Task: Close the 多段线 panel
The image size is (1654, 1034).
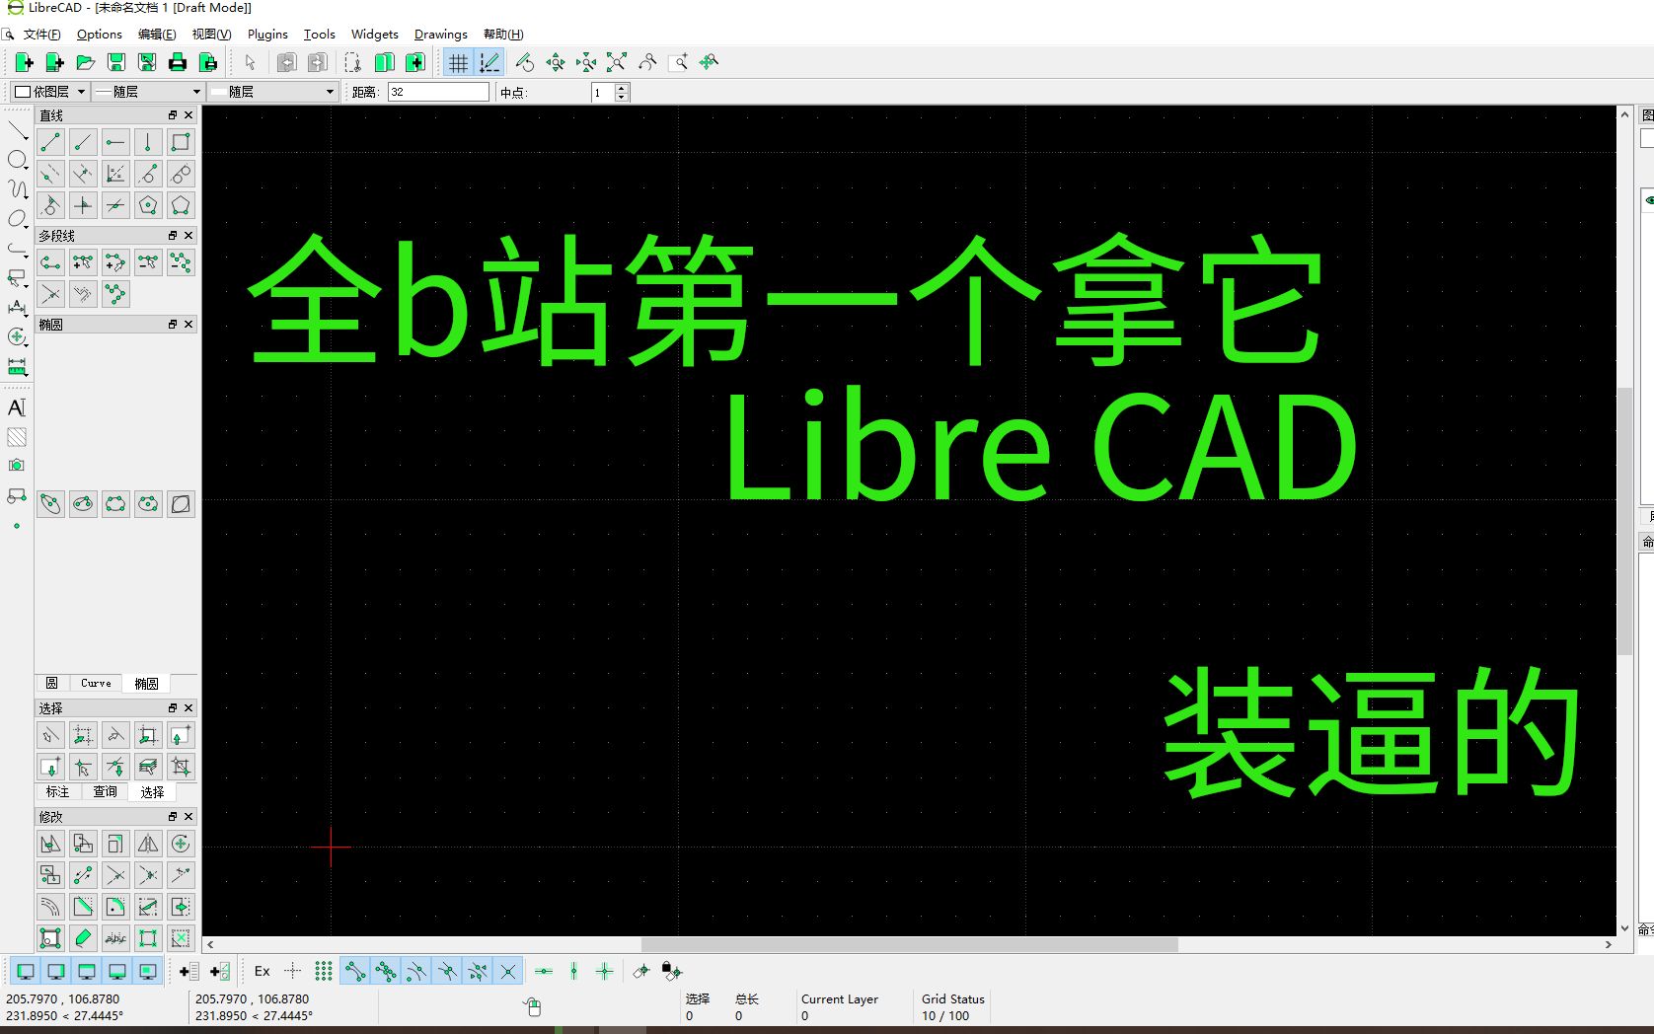Action: click(188, 236)
